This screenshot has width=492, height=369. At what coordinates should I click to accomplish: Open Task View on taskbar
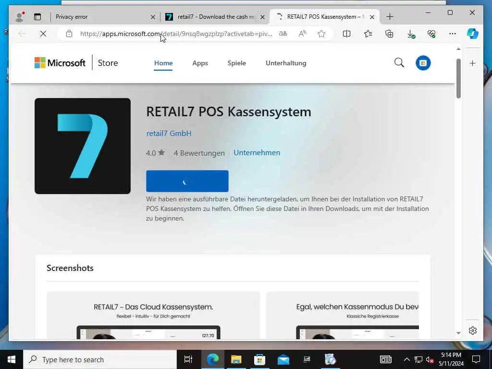[188, 359]
